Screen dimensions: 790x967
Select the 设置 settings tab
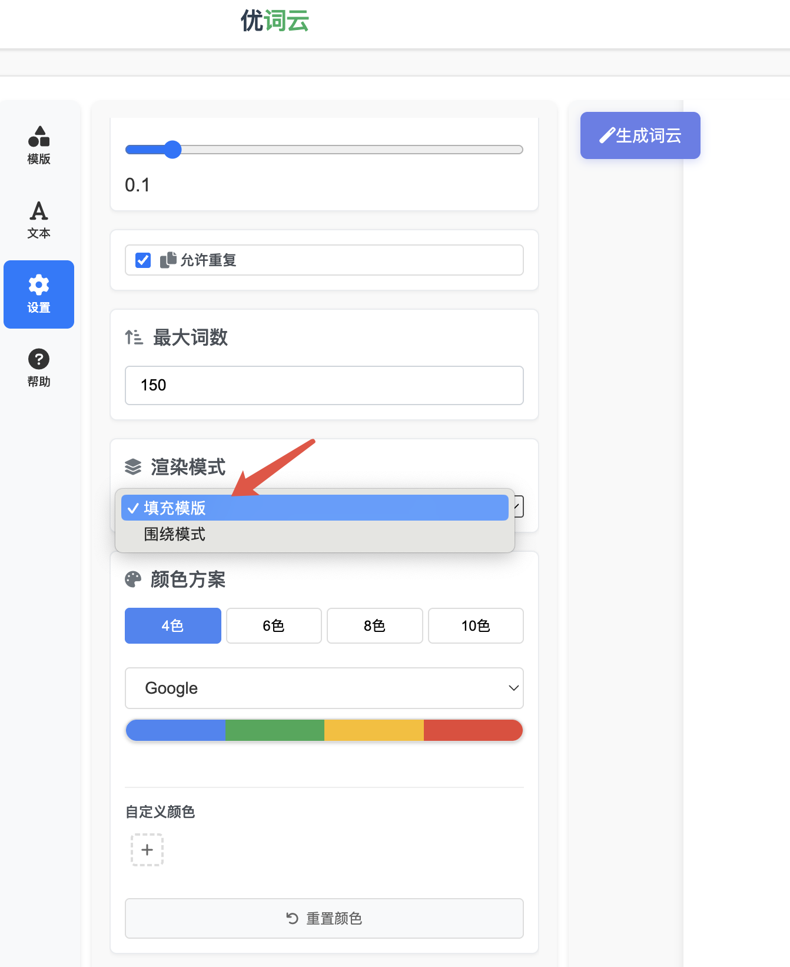(x=39, y=294)
